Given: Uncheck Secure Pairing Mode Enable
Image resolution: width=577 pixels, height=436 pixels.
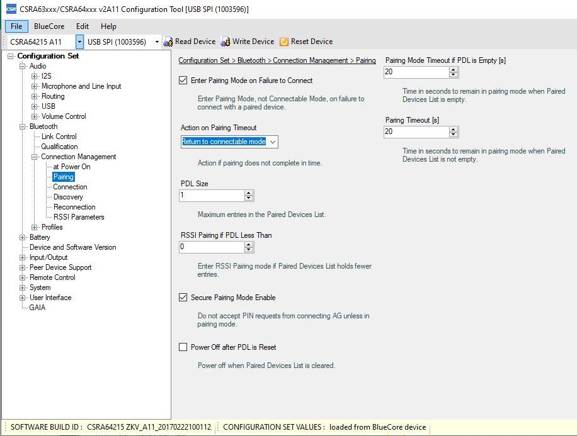Looking at the screenshot, I should (x=183, y=298).
